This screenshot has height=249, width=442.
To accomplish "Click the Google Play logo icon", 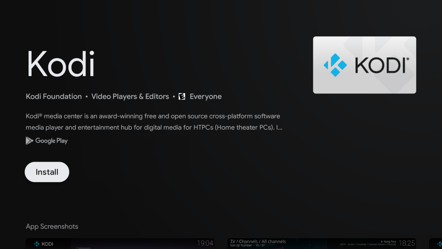I will pyautogui.click(x=29, y=140).
